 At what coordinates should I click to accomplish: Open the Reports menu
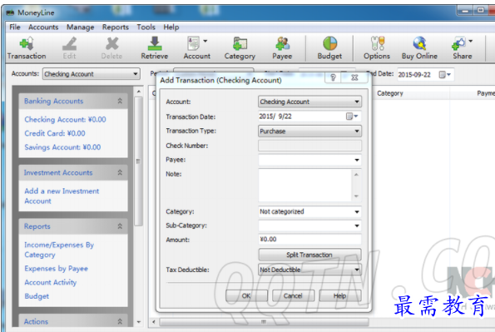tap(116, 27)
